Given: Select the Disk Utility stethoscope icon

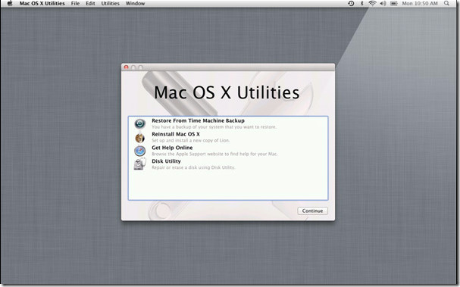Looking at the screenshot, I should click(x=140, y=164).
